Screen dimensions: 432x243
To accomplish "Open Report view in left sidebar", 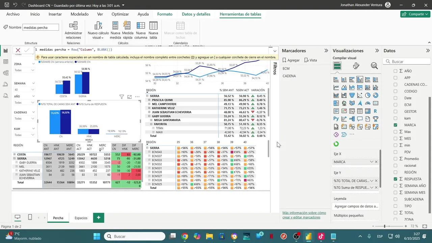I will (x=5, y=51).
